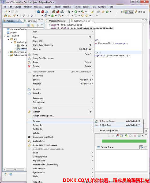The image size is (150, 183).
Task: Click the New wizard toolbar icon
Action: coord(6,12)
